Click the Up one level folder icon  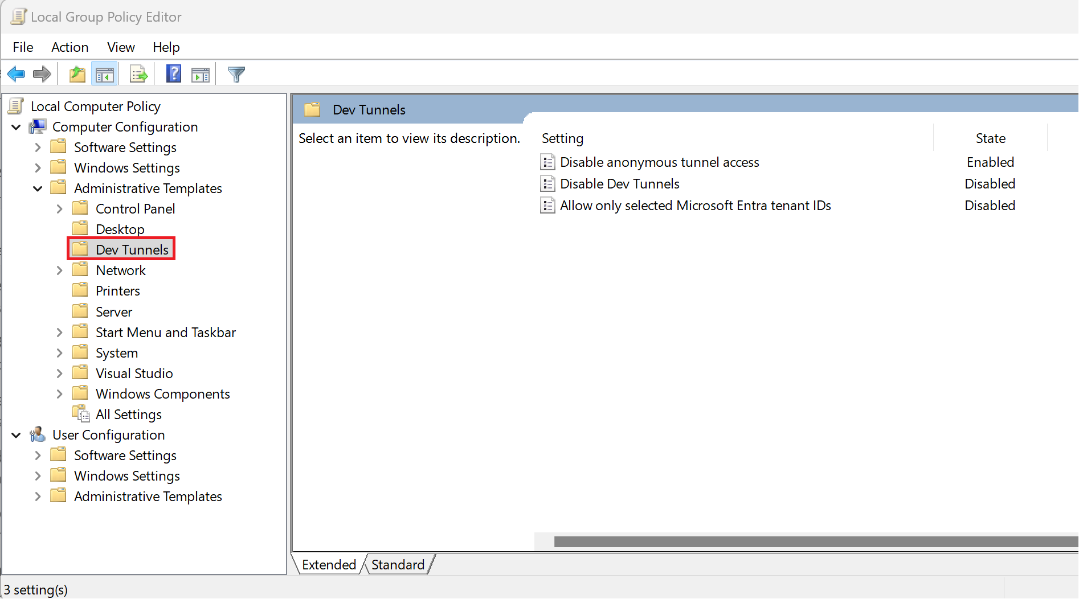click(77, 73)
